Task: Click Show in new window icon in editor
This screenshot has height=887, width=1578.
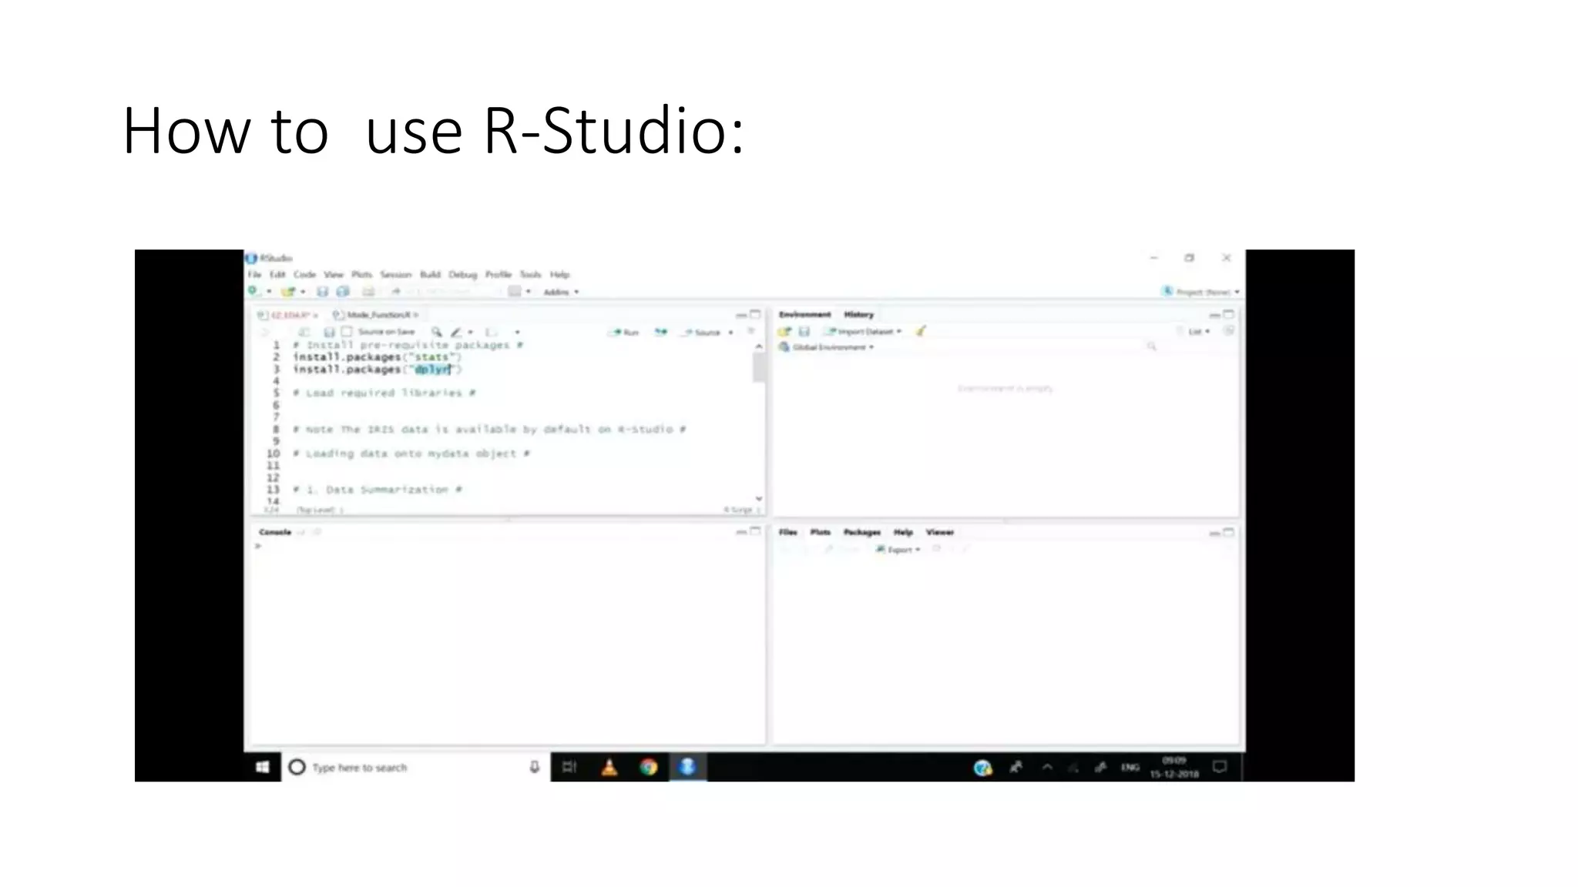Action: (x=304, y=332)
